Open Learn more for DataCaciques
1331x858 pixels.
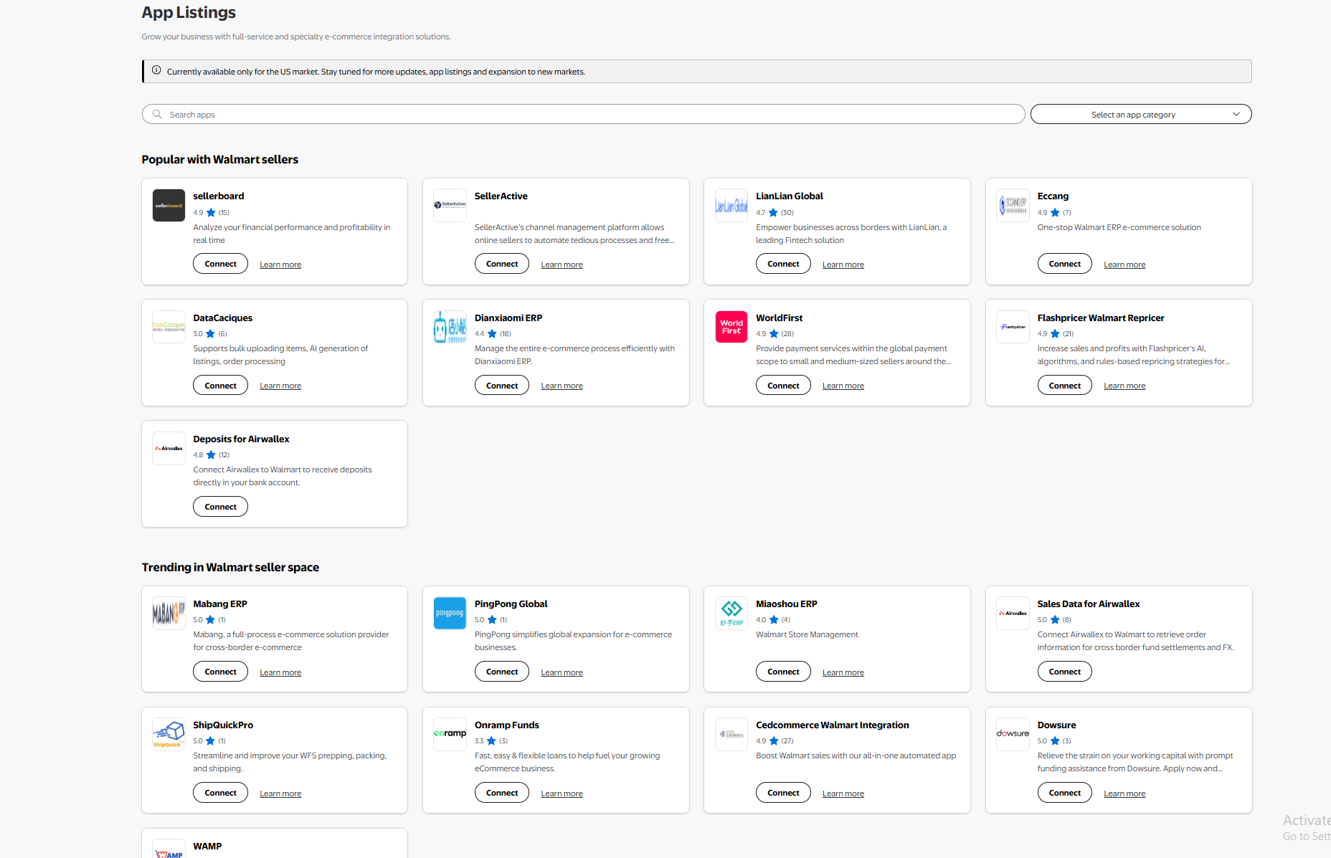tap(280, 386)
